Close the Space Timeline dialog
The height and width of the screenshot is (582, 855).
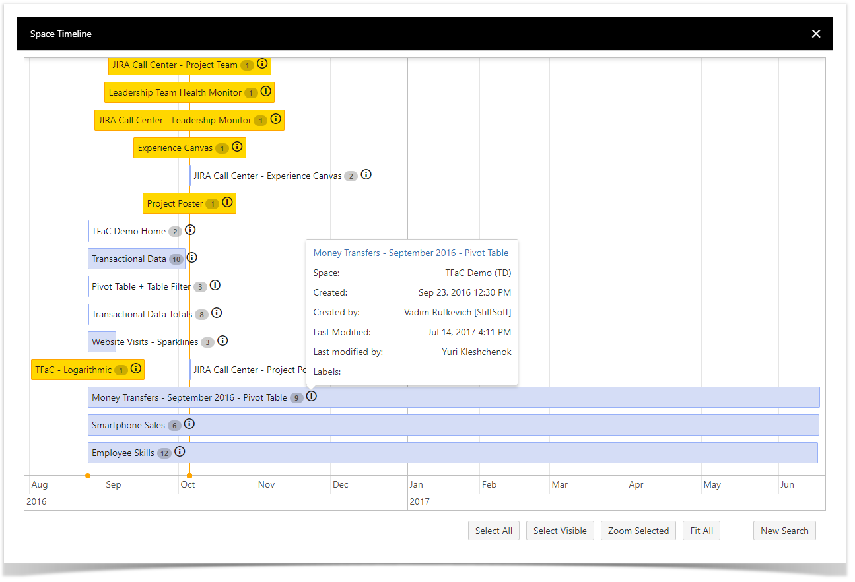tap(816, 34)
